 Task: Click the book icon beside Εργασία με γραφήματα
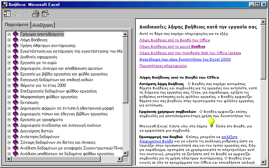click(16, 120)
